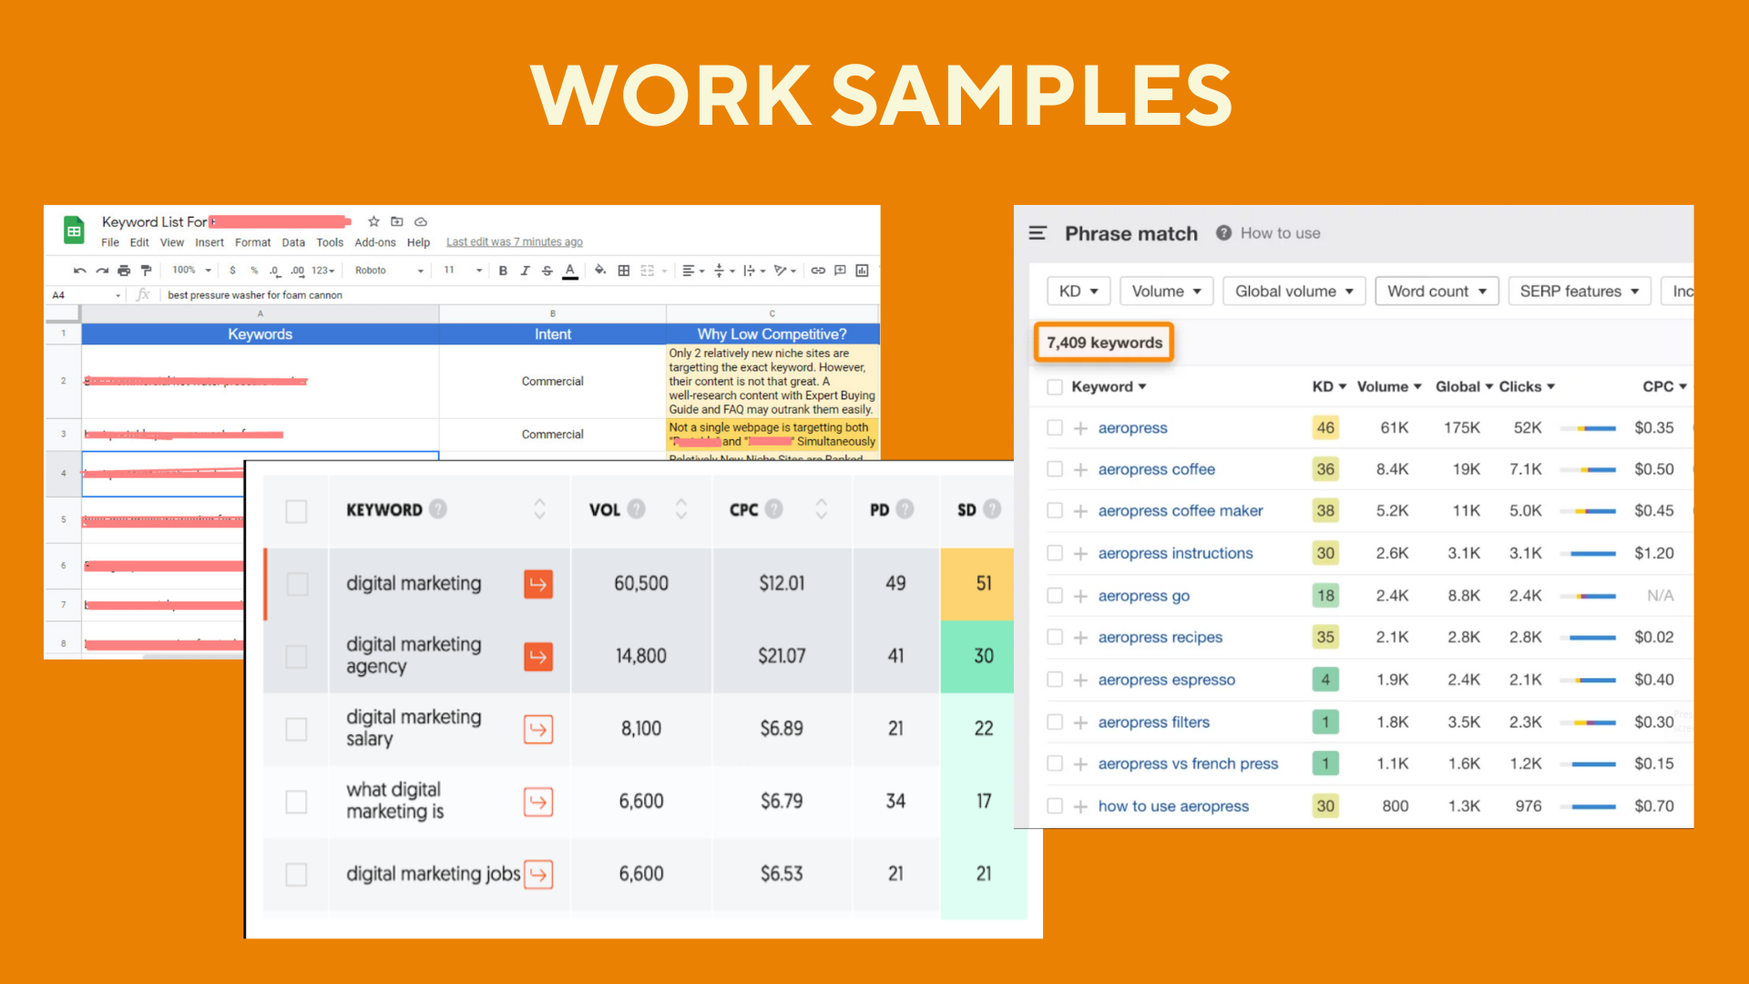1749x984 pixels.
Task: Click the fill color bucket icon
Action: coord(599,270)
